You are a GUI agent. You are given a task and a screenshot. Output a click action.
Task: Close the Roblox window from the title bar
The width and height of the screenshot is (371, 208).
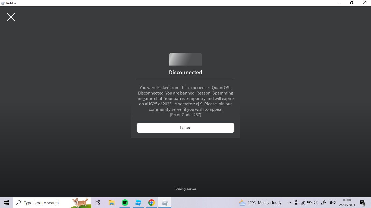tap(364, 3)
